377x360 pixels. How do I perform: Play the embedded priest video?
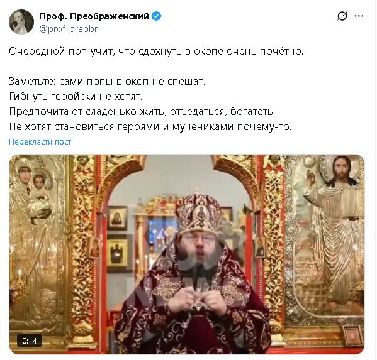[x=187, y=254]
